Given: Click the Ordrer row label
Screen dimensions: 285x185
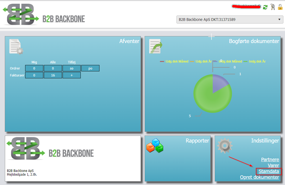Looking at the screenshot, I should point(15,68).
